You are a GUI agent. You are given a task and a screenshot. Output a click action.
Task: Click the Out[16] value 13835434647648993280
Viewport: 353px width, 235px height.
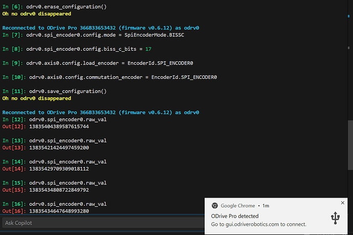(59, 211)
